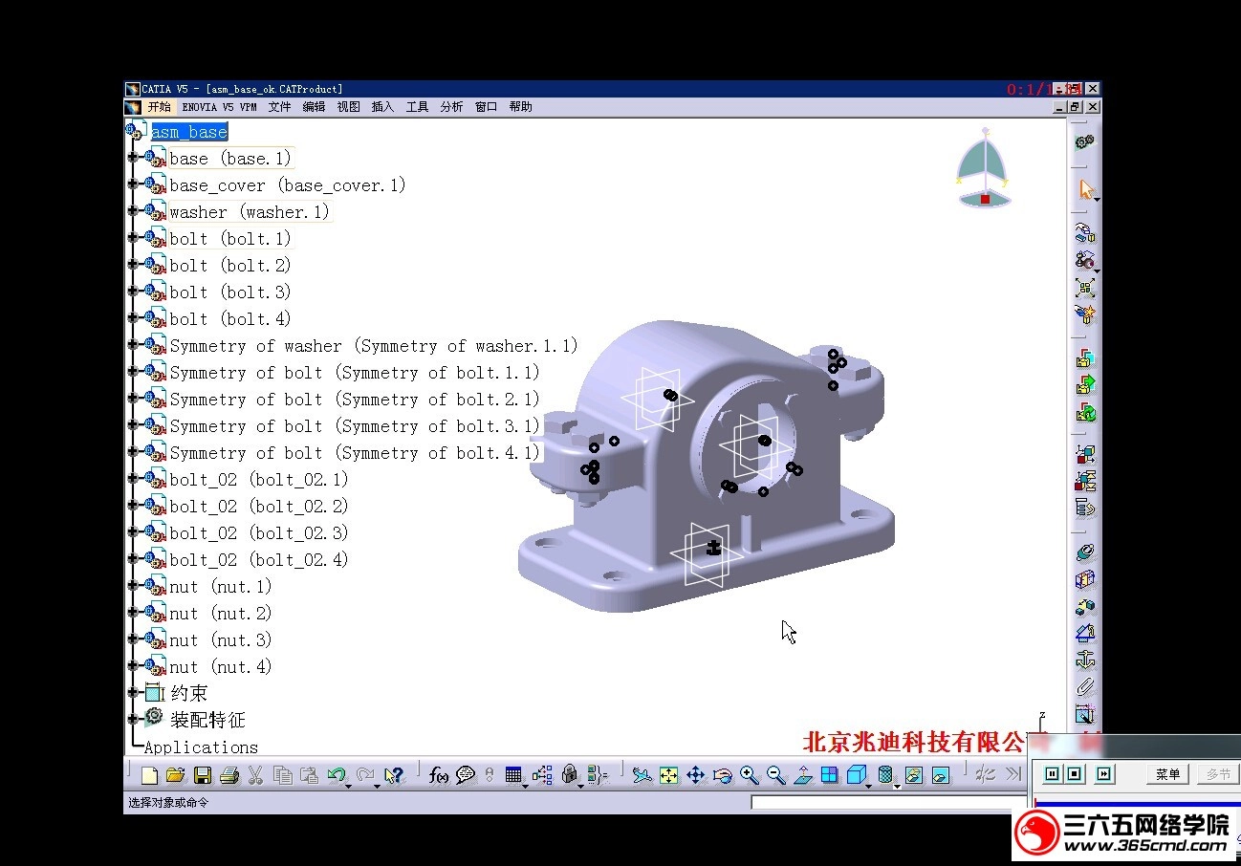
Task: Expand the nut (nut.1) tree node
Action: pyautogui.click(x=133, y=586)
